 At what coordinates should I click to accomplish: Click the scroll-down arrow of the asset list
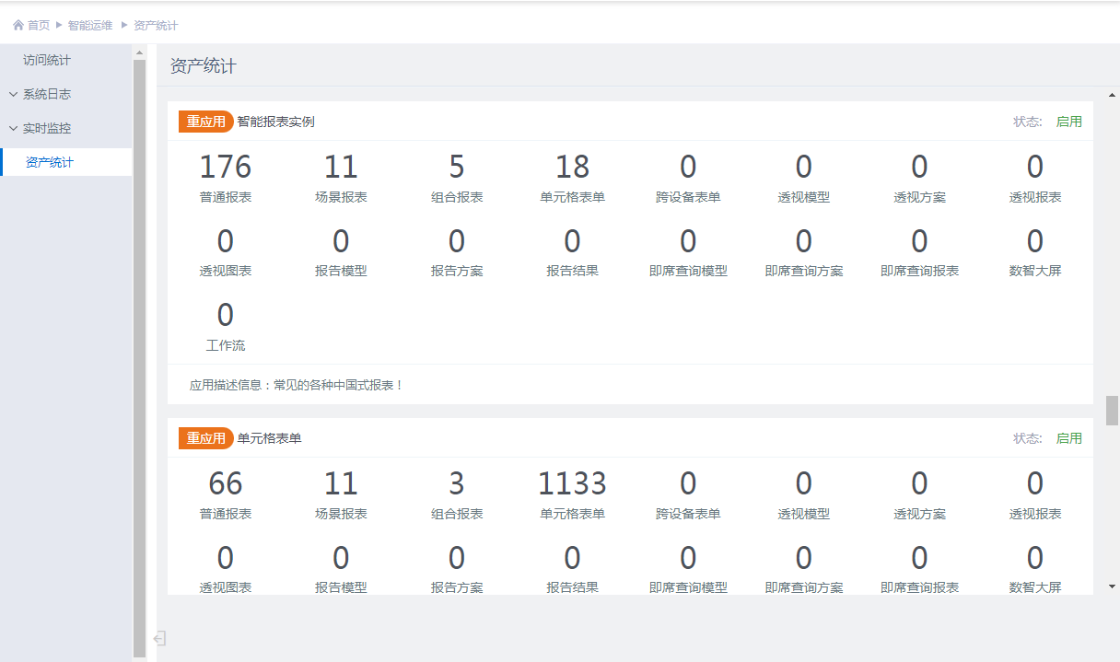tap(1112, 586)
